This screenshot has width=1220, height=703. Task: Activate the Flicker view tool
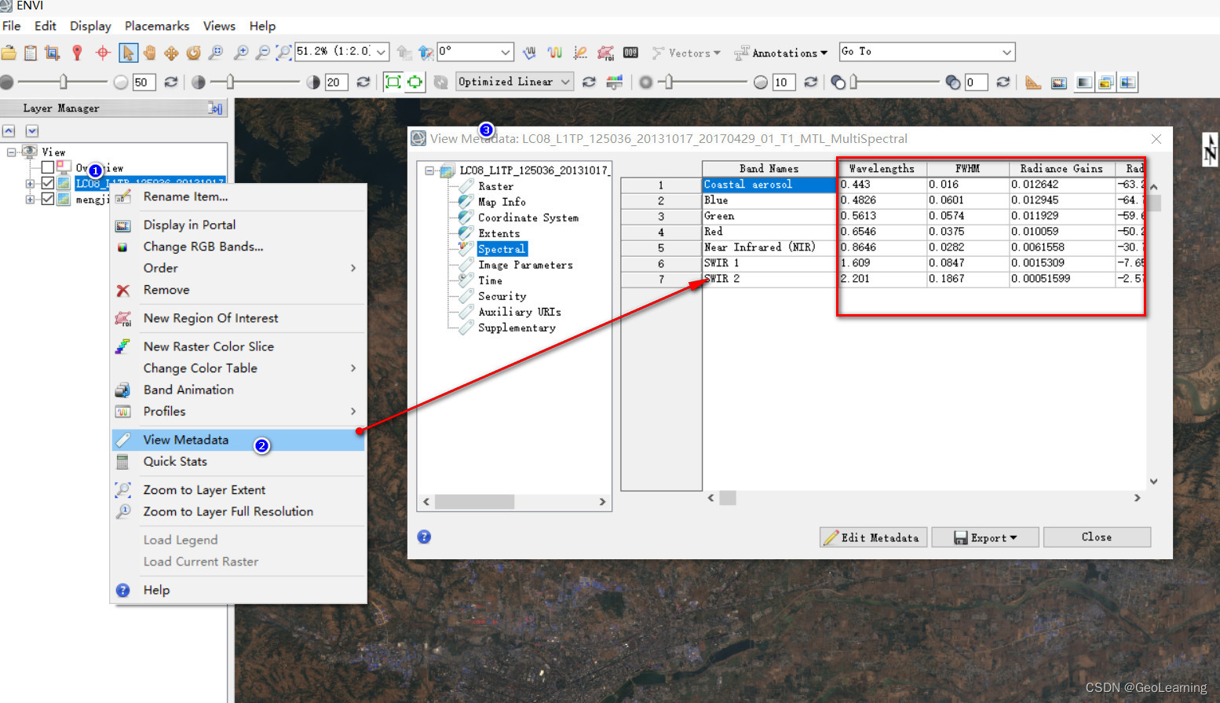tap(1106, 82)
